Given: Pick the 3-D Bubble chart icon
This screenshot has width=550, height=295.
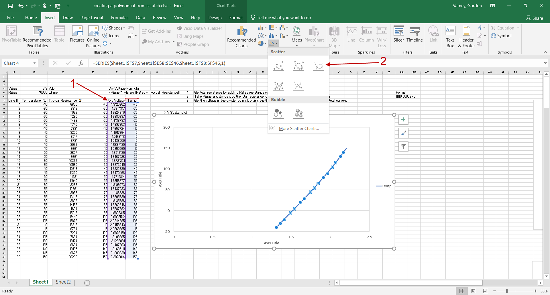Looking at the screenshot, I should pyautogui.click(x=298, y=113).
